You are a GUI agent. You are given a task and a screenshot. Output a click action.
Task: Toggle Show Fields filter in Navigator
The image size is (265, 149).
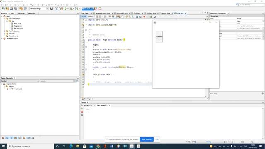pos(7,138)
